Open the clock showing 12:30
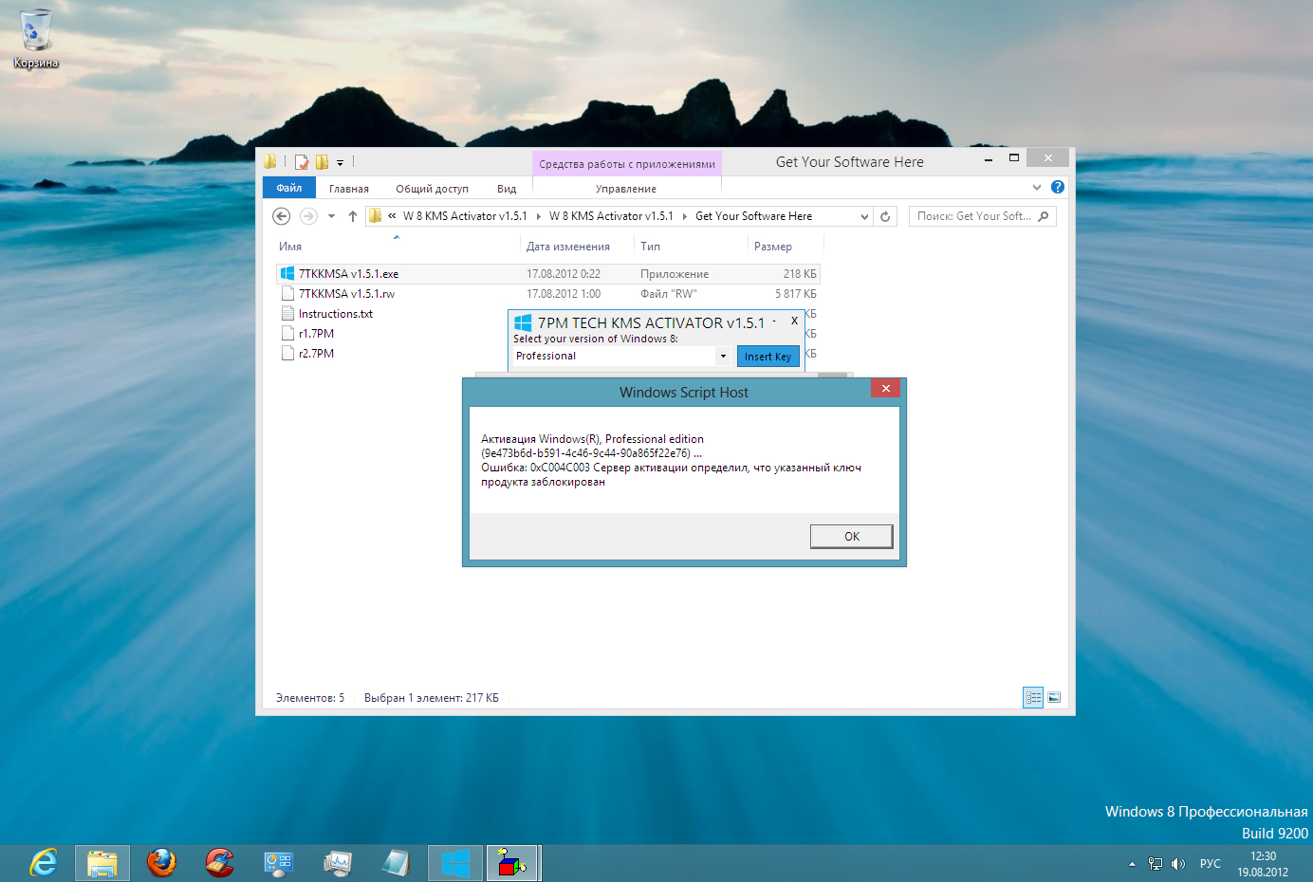 click(x=1263, y=864)
